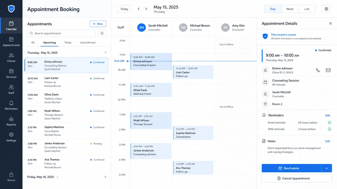
Task: Select the Upcoming tab
Action: pyautogui.click(x=49, y=43)
